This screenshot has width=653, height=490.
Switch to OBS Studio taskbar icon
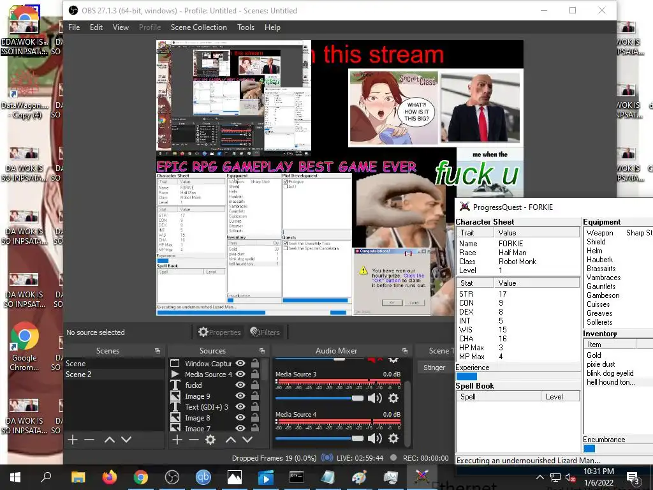[x=172, y=477]
